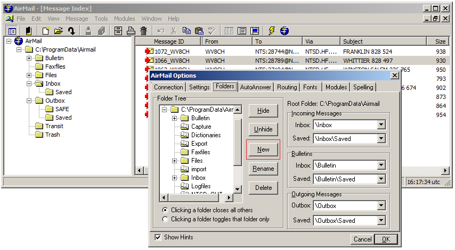Select the SAFE folder under Outbox
Viewport: 455px width, 250px height.
pos(62,109)
